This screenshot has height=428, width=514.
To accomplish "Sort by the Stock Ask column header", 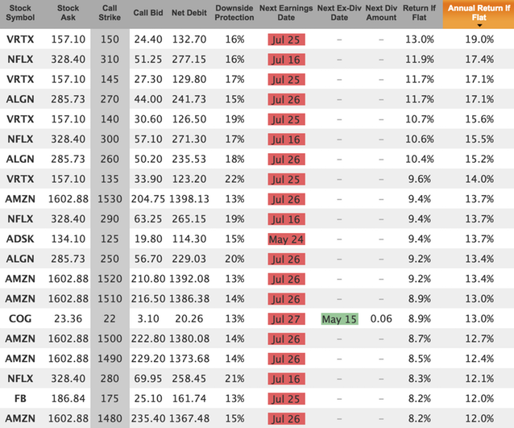I will (x=68, y=13).
